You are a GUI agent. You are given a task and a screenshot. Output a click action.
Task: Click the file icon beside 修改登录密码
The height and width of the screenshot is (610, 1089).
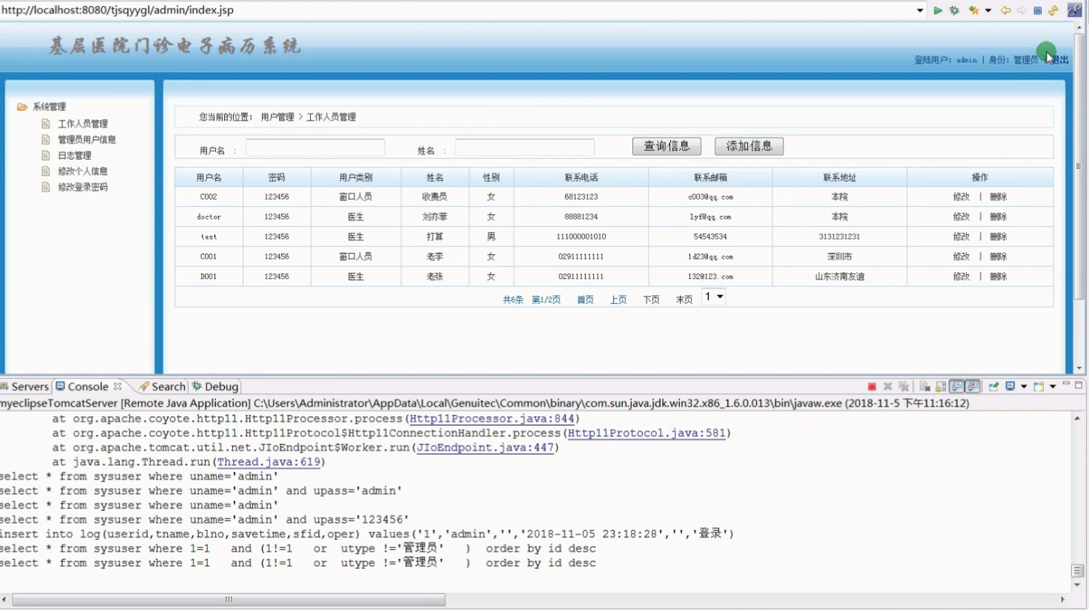point(46,188)
